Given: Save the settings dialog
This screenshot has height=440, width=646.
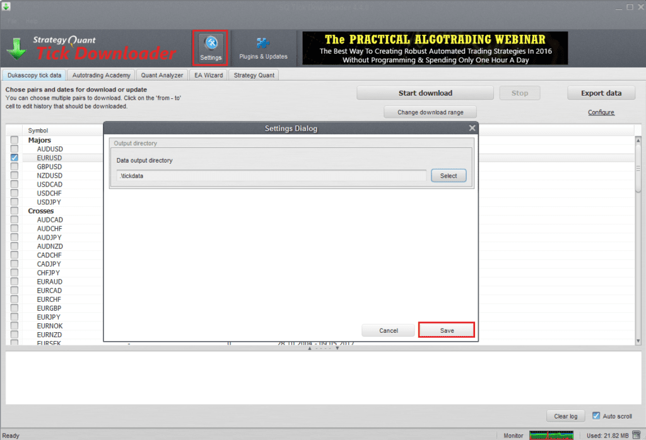Looking at the screenshot, I should [447, 330].
